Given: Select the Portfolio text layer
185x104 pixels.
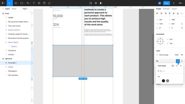Looking at the screenshot, I should tap(15, 55).
